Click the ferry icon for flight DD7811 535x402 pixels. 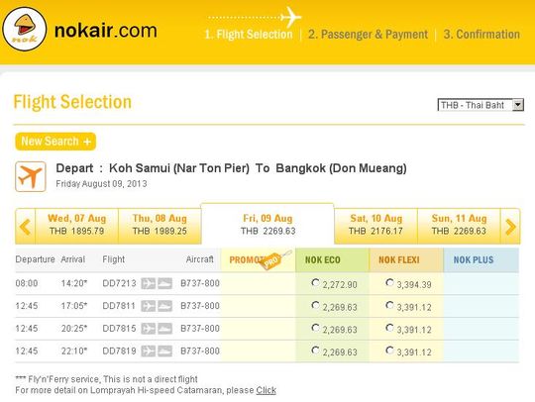[164, 306]
